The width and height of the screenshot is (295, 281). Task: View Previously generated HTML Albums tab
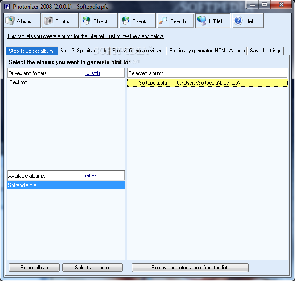207,51
